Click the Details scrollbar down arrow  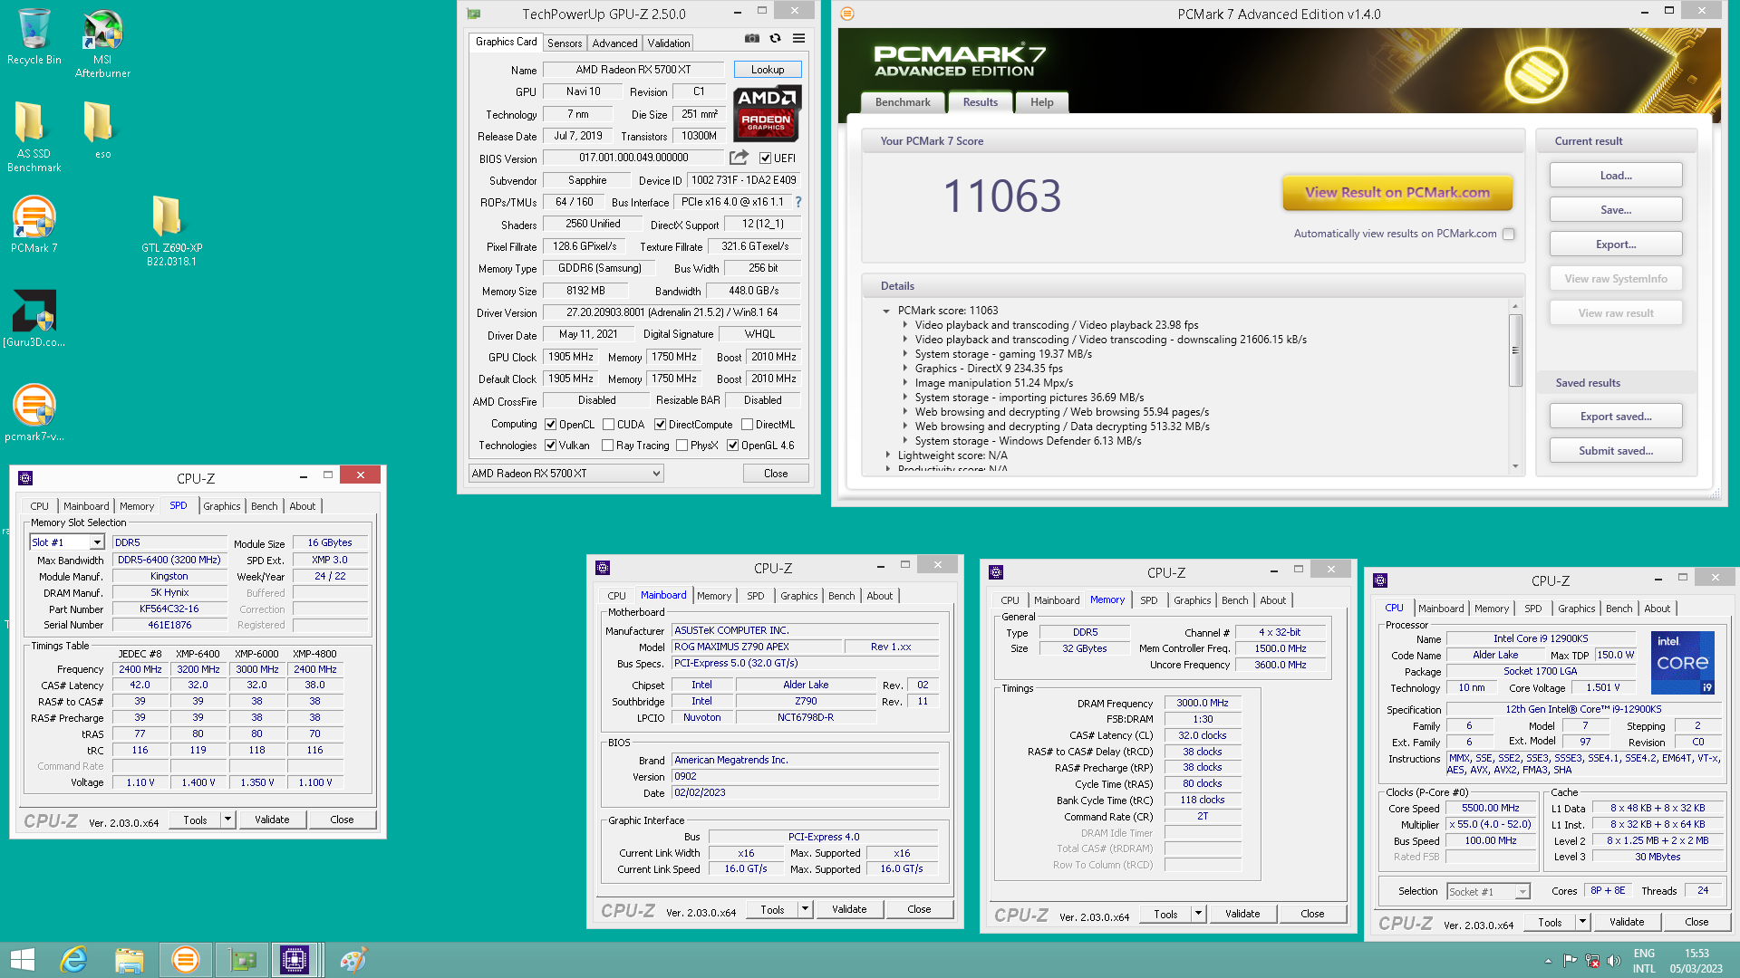pyautogui.click(x=1514, y=467)
